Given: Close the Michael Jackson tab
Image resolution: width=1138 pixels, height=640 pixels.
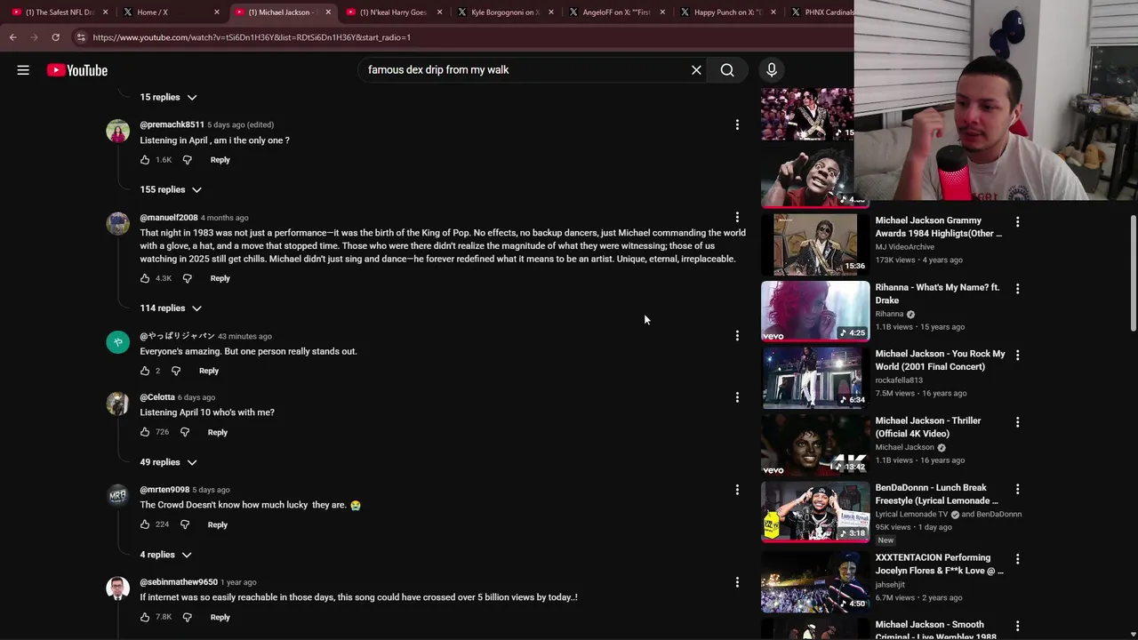Looking at the screenshot, I should coord(328,12).
